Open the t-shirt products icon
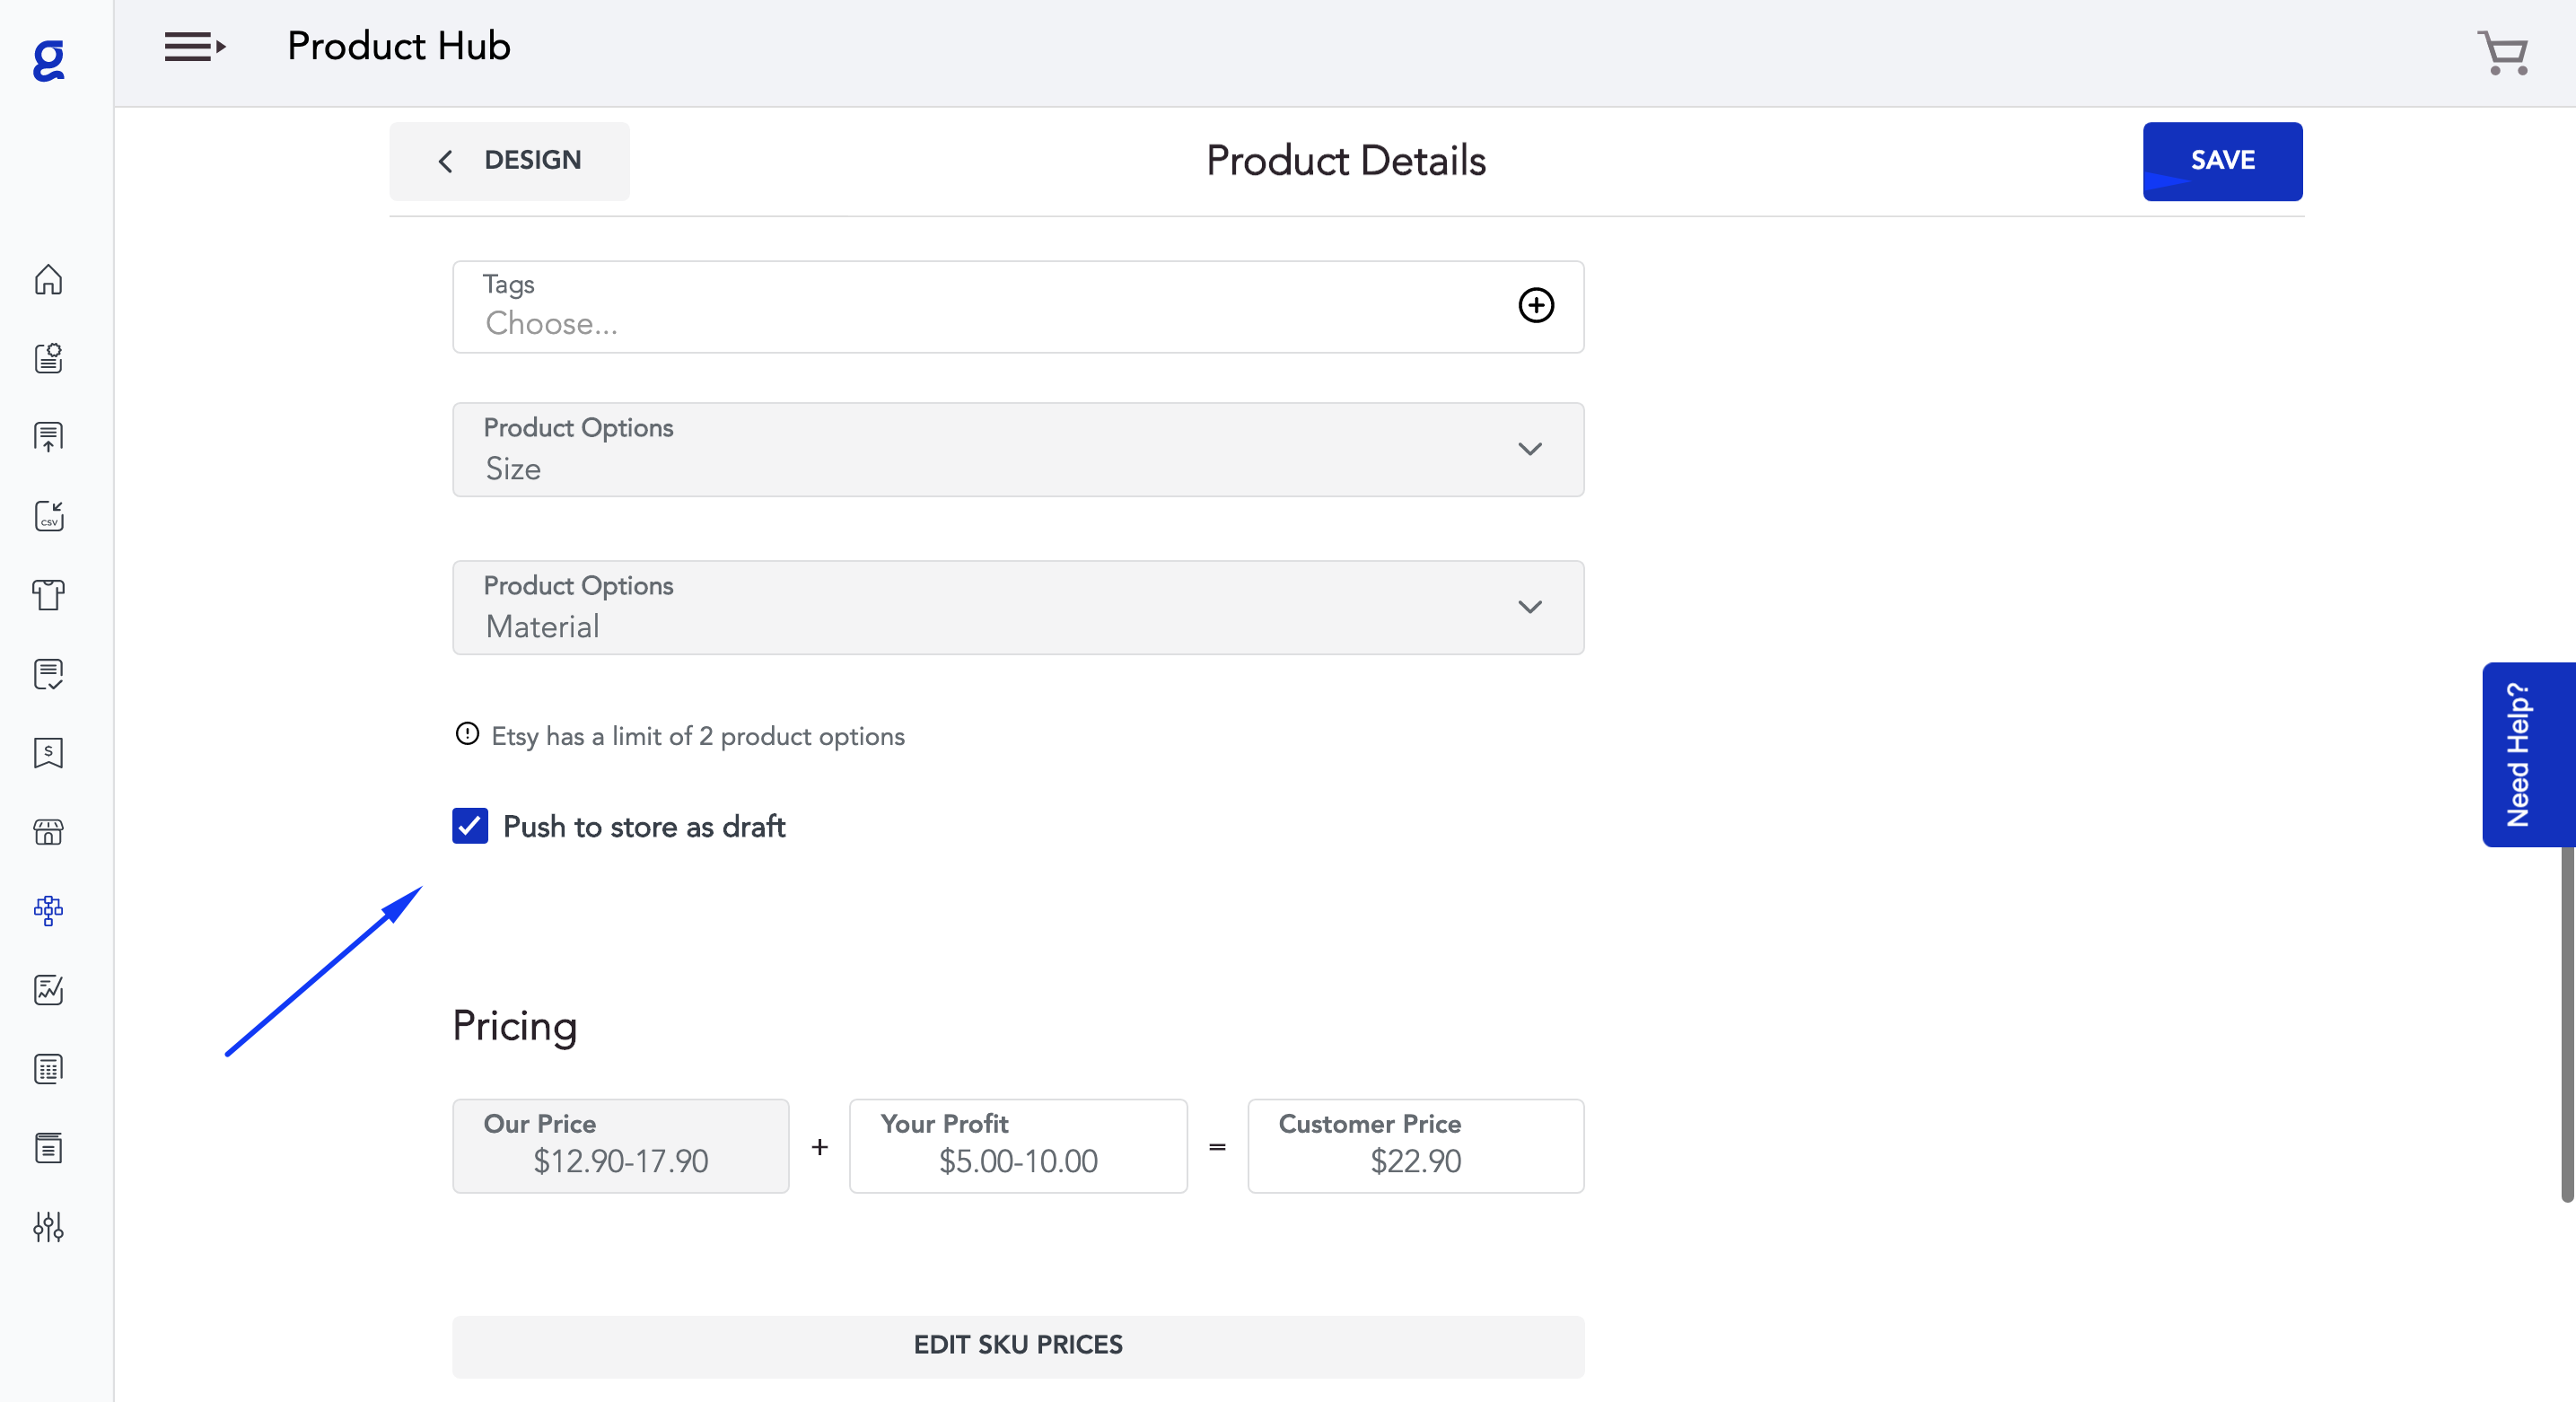This screenshot has height=1402, width=2576. 48,595
